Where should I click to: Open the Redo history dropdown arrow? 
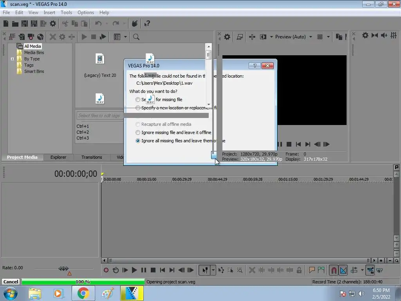coord(124,24)
